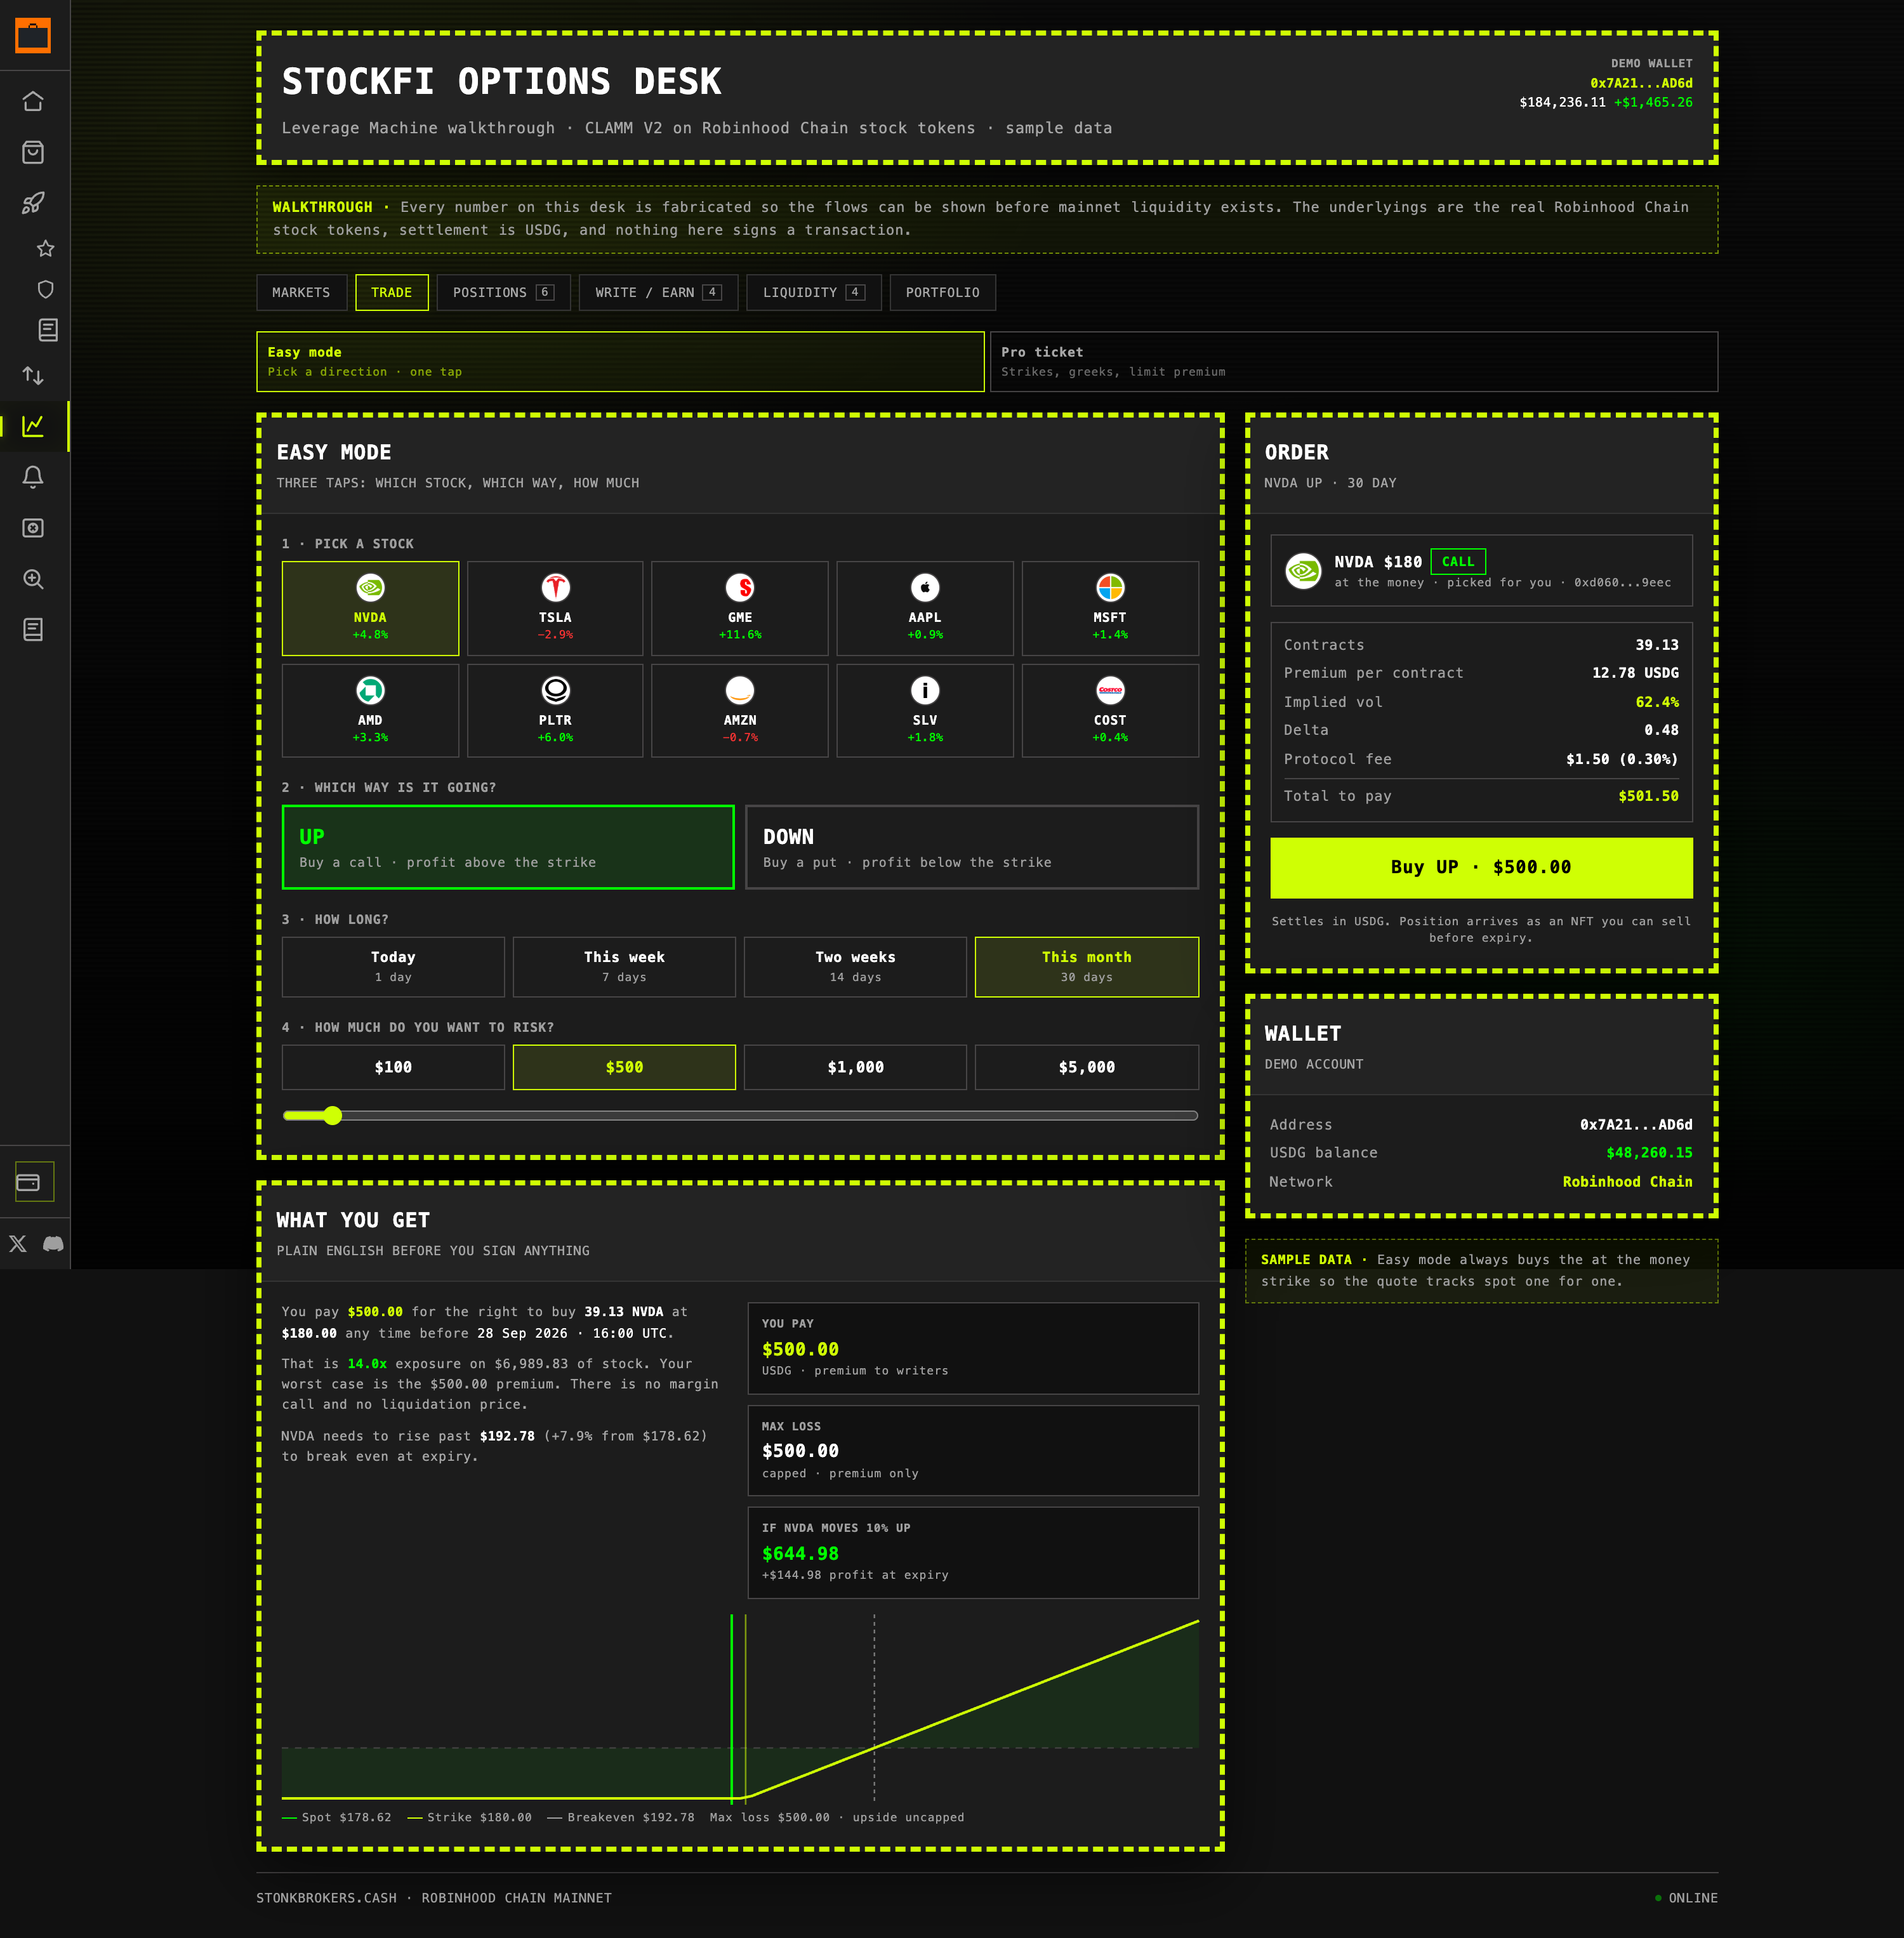Go to the Home icon in the sidebar
This screenshot has height=1938, width=1904.
(x=33, y=101)
